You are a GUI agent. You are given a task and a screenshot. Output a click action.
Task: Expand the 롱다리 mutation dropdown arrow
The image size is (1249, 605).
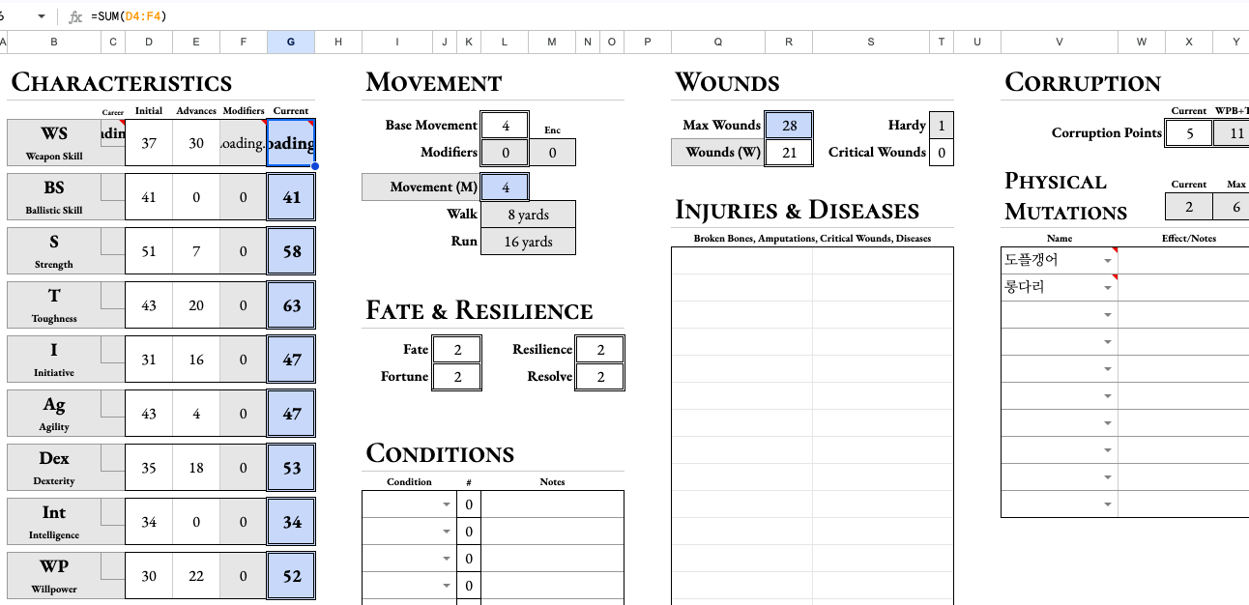click(x=1107, y=288)
